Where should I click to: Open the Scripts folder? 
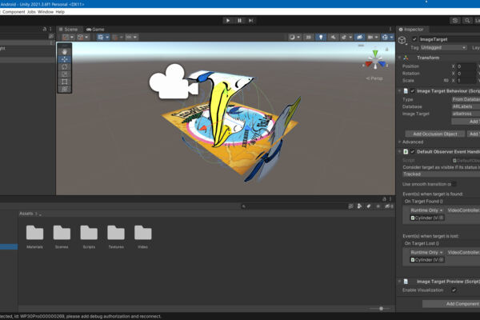89,237
